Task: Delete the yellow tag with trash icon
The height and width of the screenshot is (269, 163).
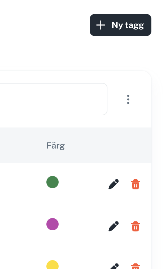Action: pyautogui.click(x=136, y=266)
